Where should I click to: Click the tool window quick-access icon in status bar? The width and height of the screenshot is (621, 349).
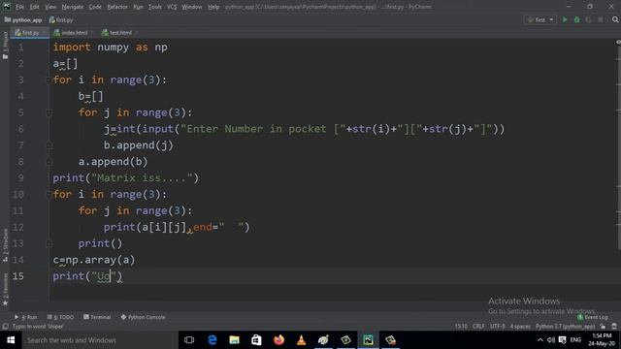tap(6, 327)
